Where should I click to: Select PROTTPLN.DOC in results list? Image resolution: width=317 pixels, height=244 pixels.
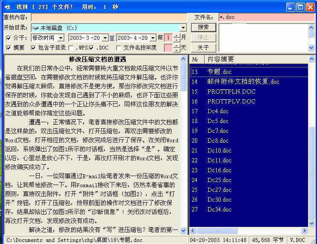click(x=231, y=91)
